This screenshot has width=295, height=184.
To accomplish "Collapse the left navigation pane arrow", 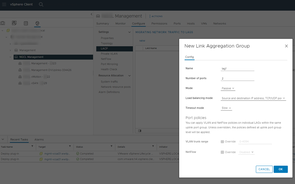I will point(91,14).
